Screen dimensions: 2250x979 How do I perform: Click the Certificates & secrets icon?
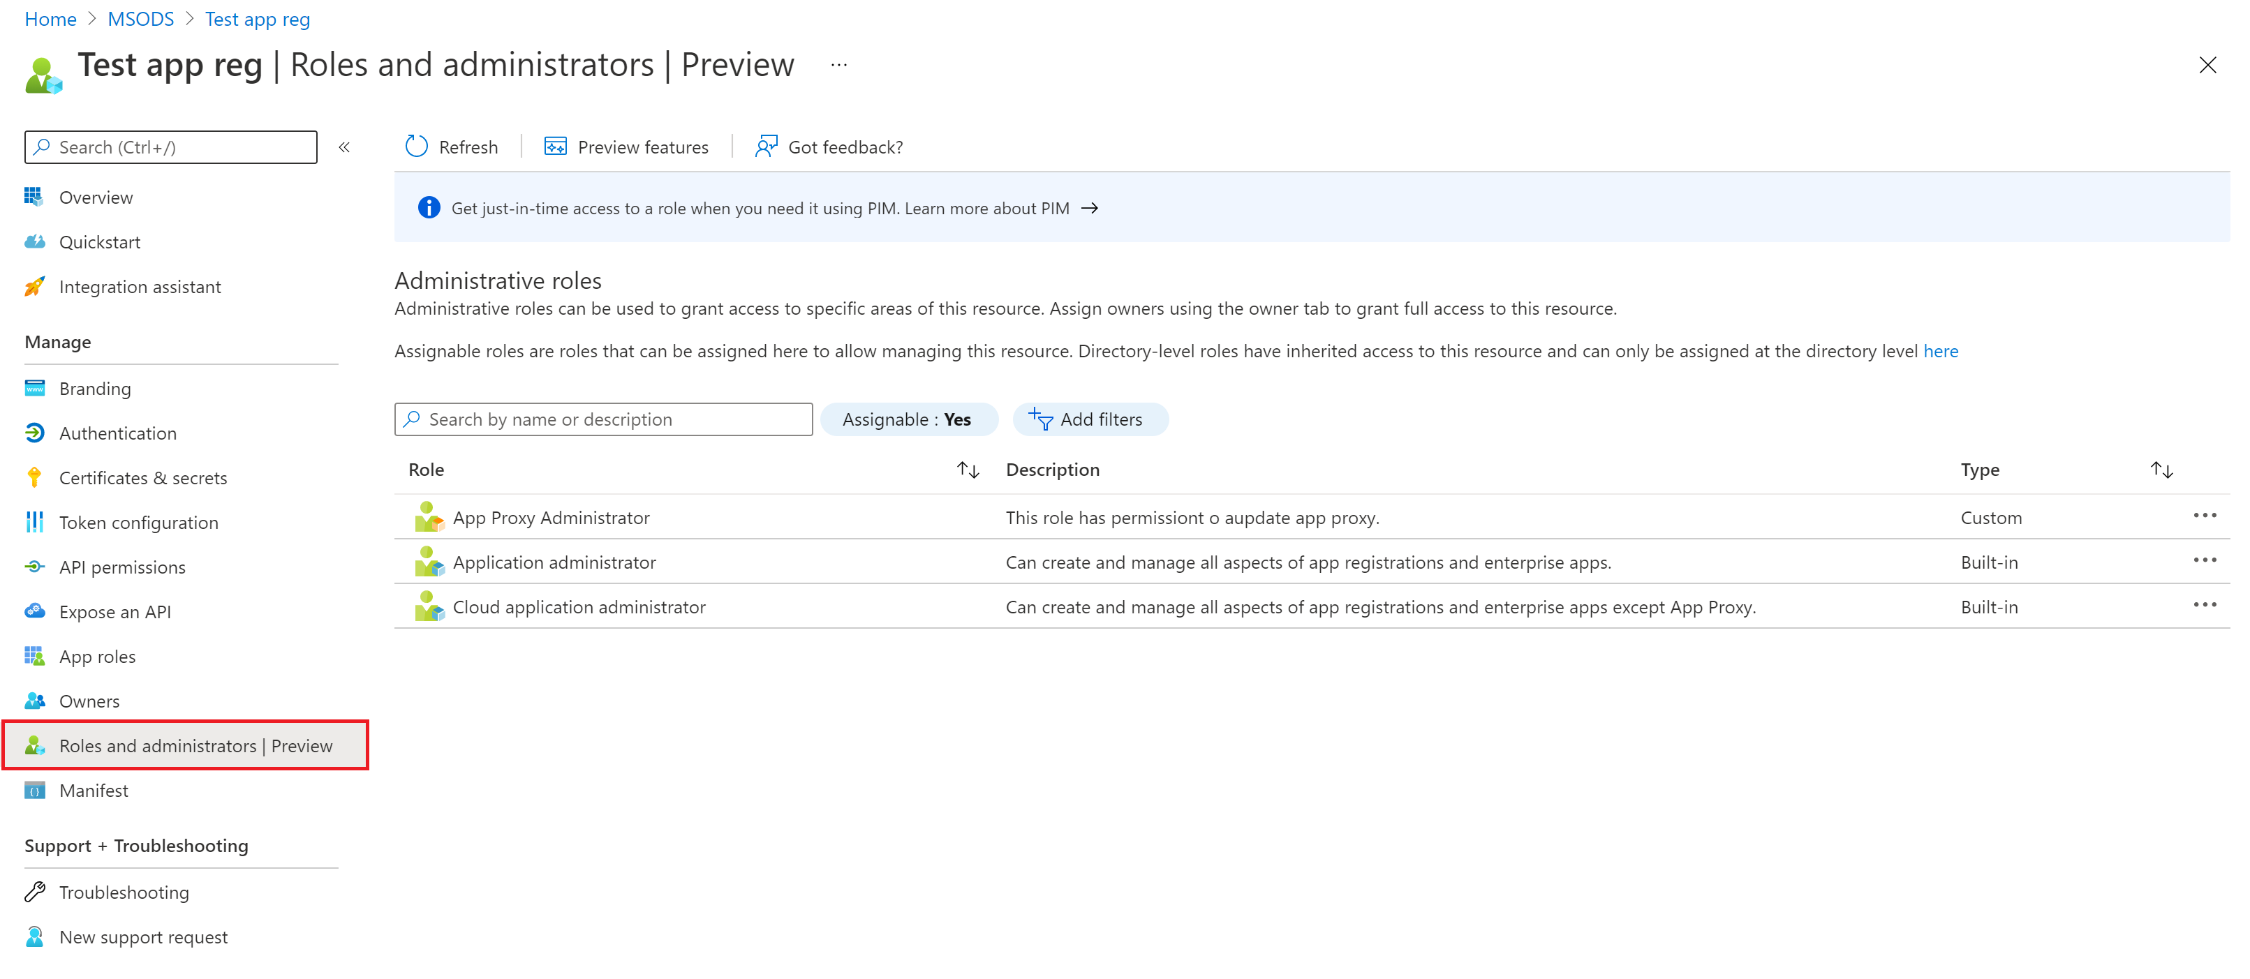(x=34, y=476)
